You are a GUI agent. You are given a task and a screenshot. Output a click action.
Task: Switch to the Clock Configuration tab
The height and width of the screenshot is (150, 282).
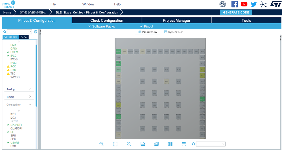pos(107,21)
